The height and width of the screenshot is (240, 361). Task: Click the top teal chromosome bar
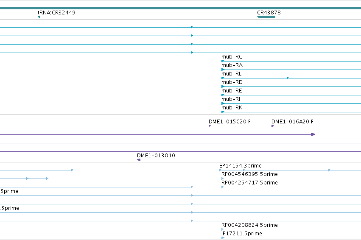pyautogui.click(x=181, y=8)
